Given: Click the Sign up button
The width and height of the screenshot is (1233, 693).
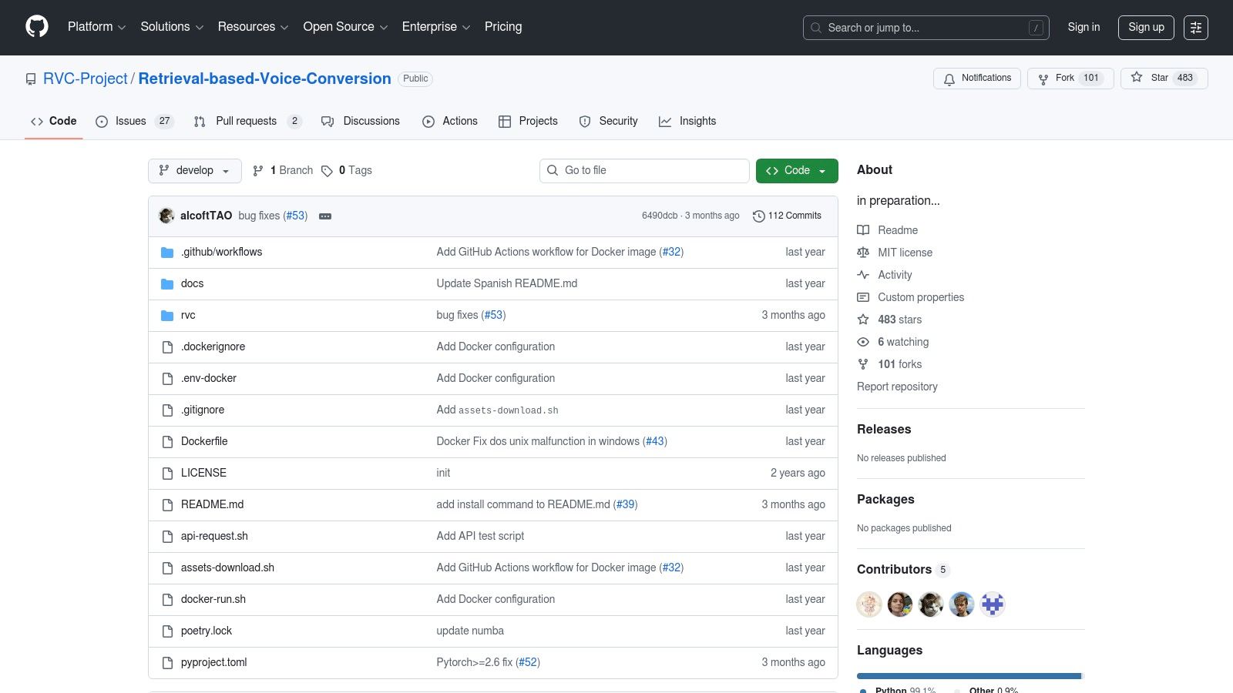Looking at the screenshot, I should pyautogui.click(x=1145, y=28).
